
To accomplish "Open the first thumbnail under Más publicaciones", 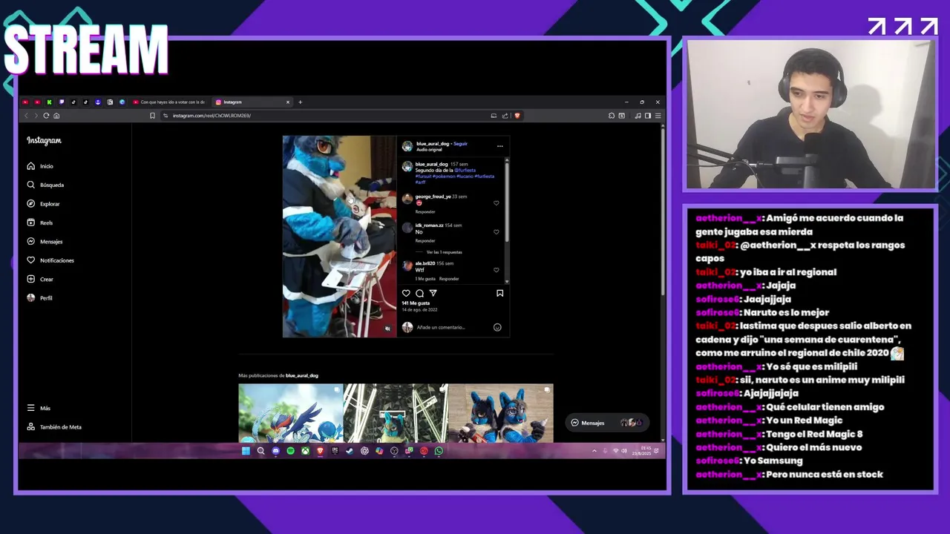I will click(290, 413).
